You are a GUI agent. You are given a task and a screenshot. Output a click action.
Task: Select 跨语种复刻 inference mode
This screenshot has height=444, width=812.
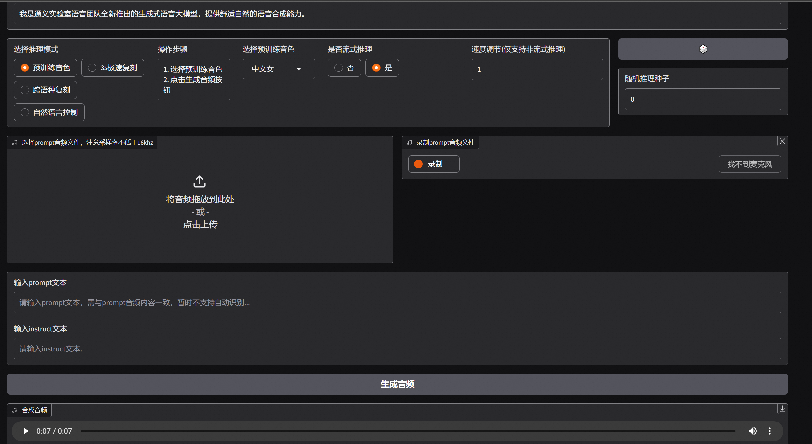pos(45,90)
